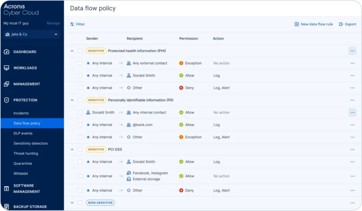Click the Software Management icon
The image size is (362, 211).
click(6, 189)
